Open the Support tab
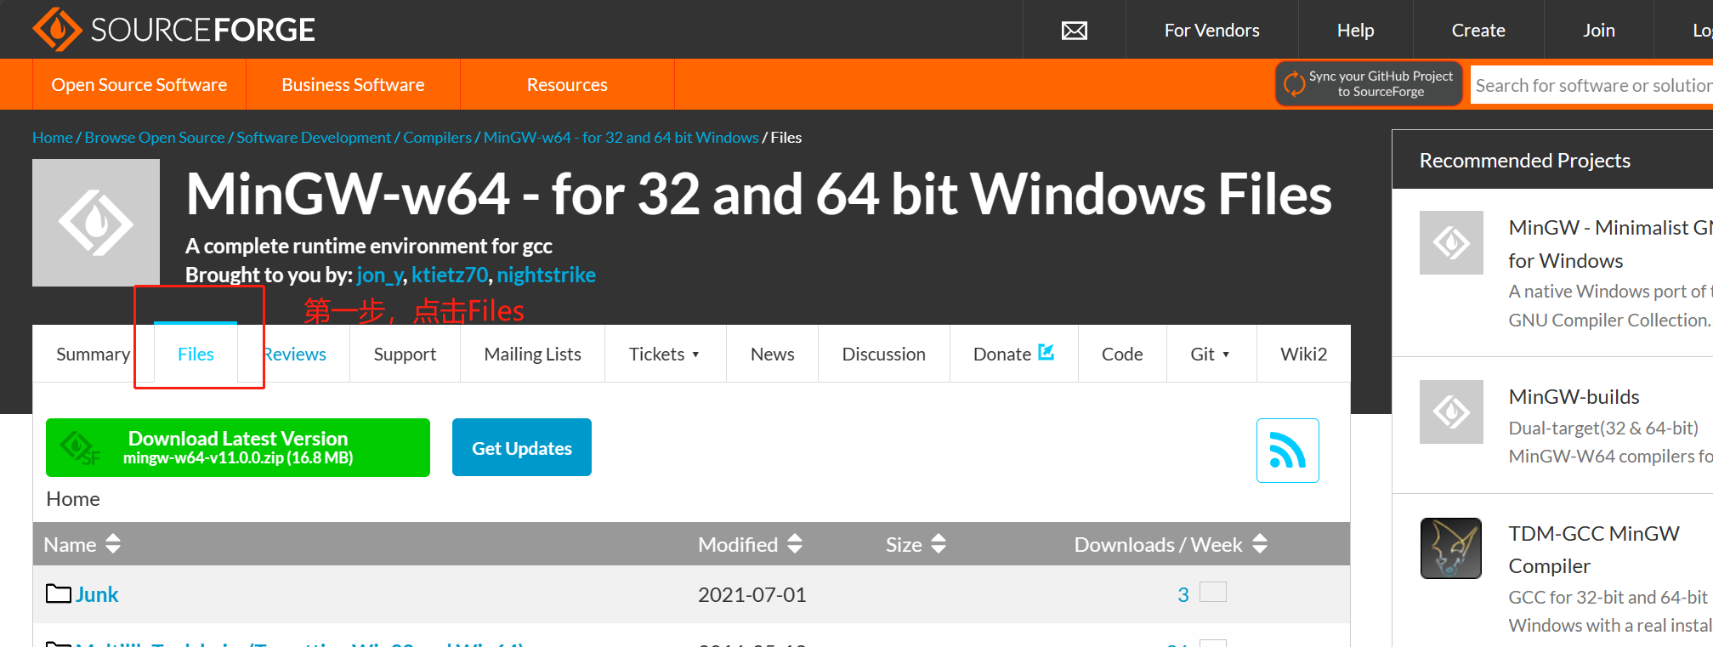Viewport: 1713px width, 647px height. pyautogui.click(x=405, y=354)
